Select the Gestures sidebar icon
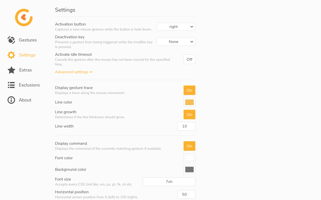Viewport: 321px width, 200px height. [x=11, y=40]
